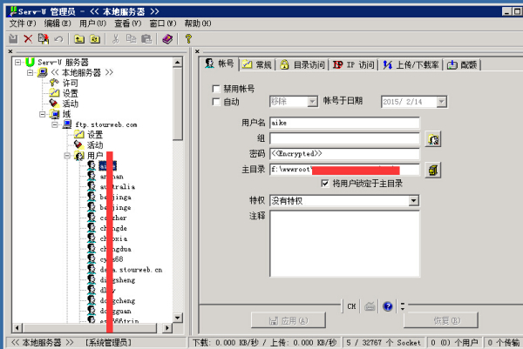Image resolution: width=523 pixels, height=349 pixels.
Task: Select 设置 under ftp.stourweb.com
Action: pyautogui.click(x=89, y=135)
